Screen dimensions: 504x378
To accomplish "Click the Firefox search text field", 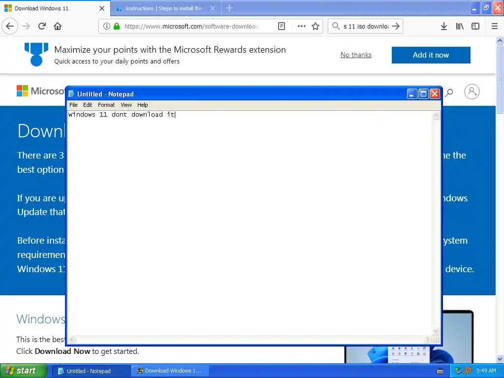I will [366, 26].
